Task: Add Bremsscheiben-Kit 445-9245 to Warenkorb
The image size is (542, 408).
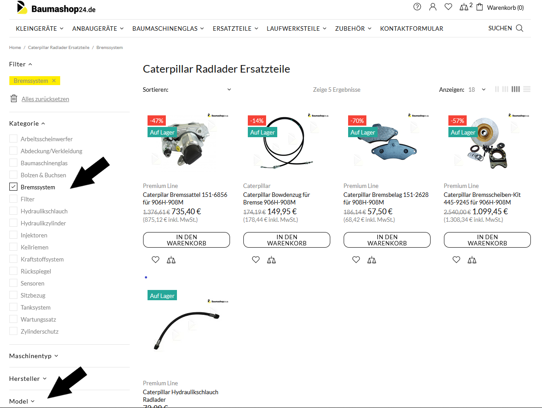Action: [487, 240]
